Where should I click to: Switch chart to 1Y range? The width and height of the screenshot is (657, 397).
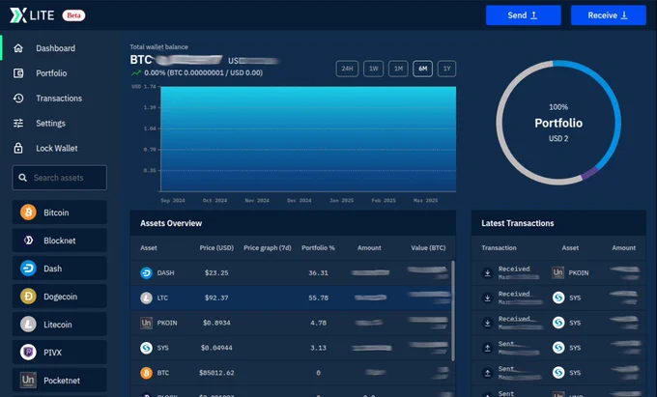click(447, 69)
